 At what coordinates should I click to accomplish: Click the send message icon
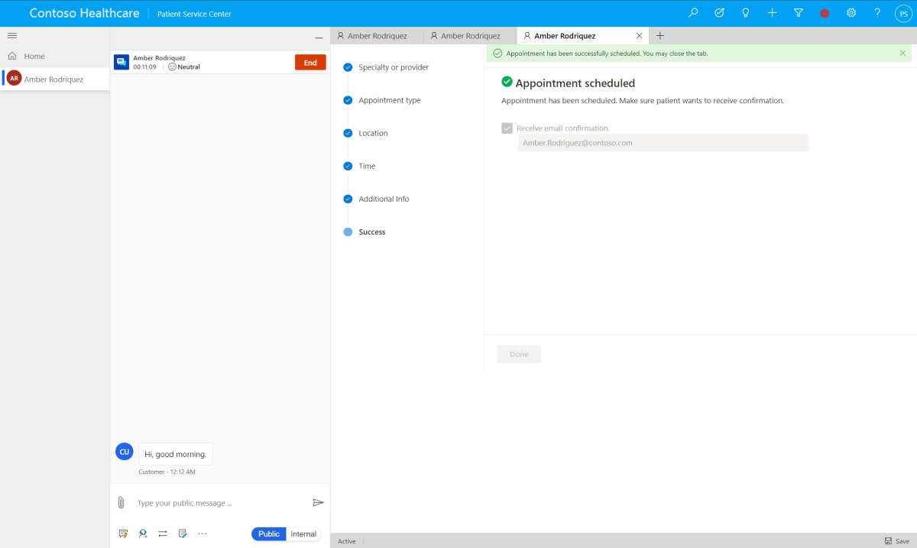[319, 502]
